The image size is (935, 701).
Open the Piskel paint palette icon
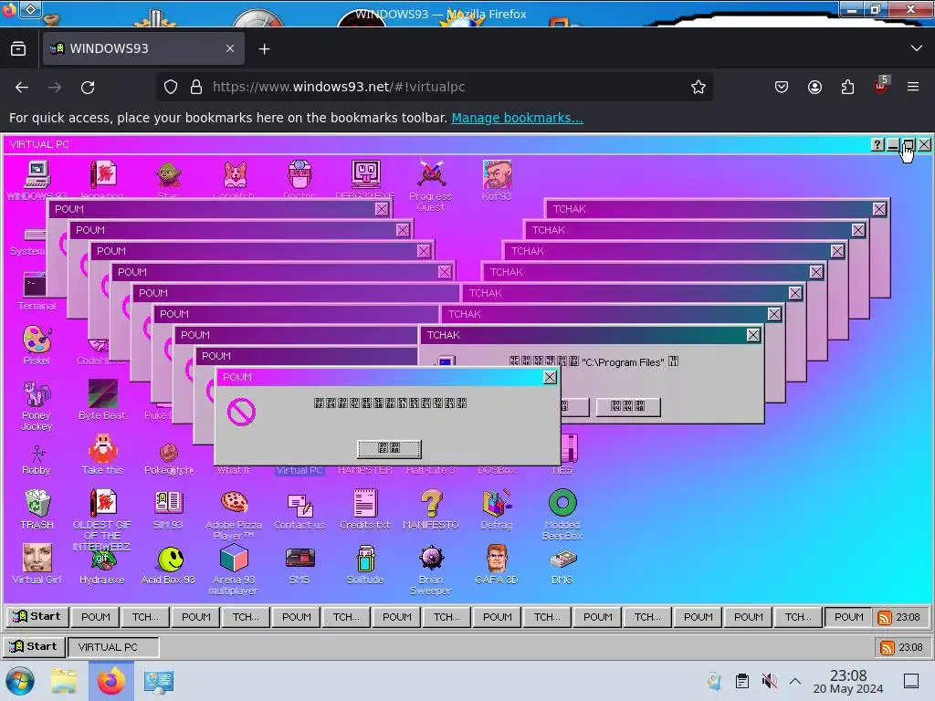37,344
